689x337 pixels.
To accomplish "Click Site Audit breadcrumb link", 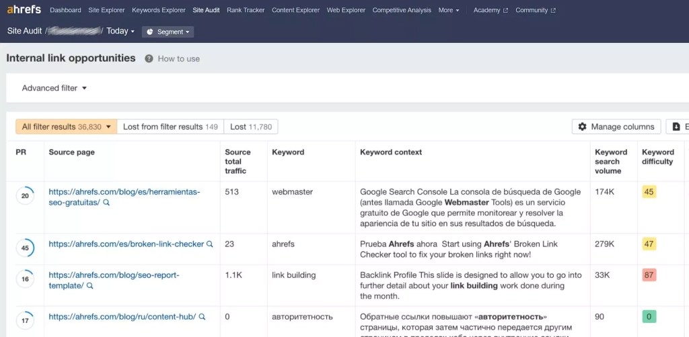I will point(25,31).
